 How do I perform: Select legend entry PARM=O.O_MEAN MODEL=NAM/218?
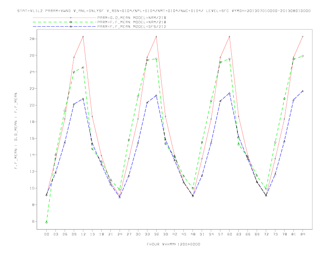click(132, 17)
